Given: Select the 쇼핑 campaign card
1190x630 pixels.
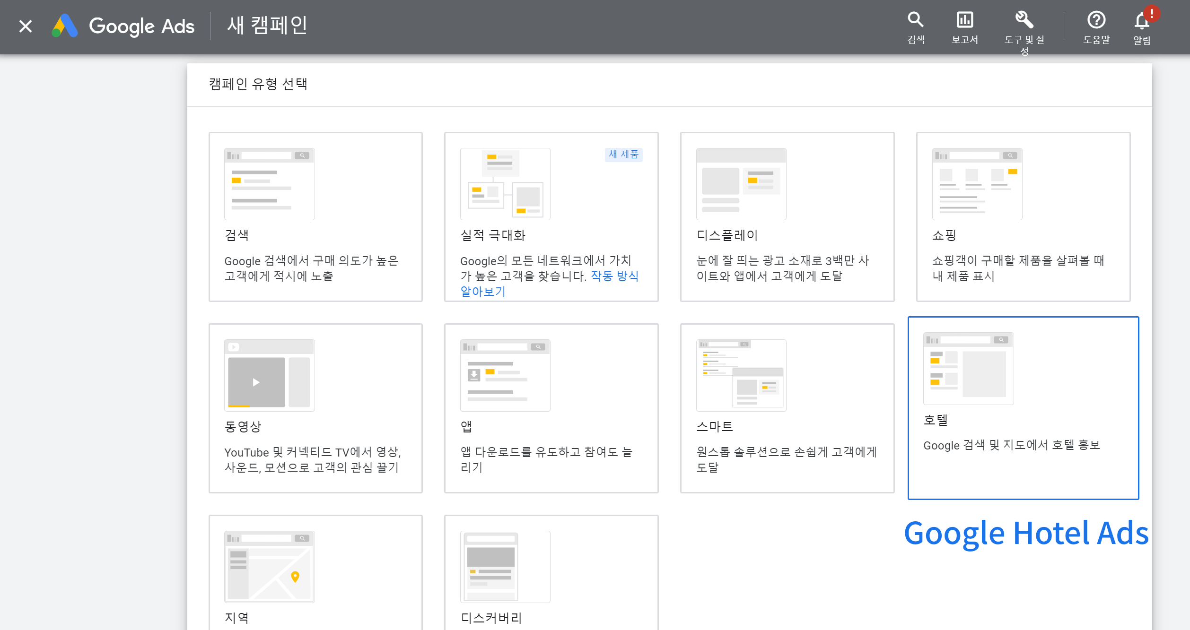Looking at the screenshot, I should (x=1023, y=217).
